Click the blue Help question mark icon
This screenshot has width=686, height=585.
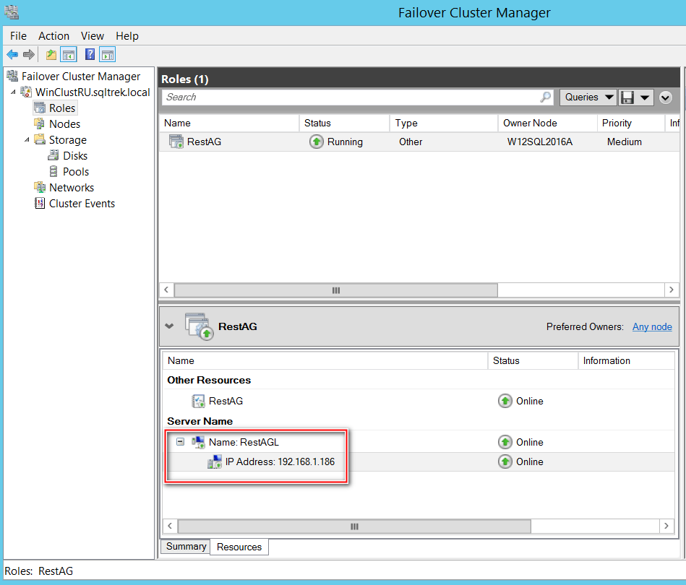(90, 55)
